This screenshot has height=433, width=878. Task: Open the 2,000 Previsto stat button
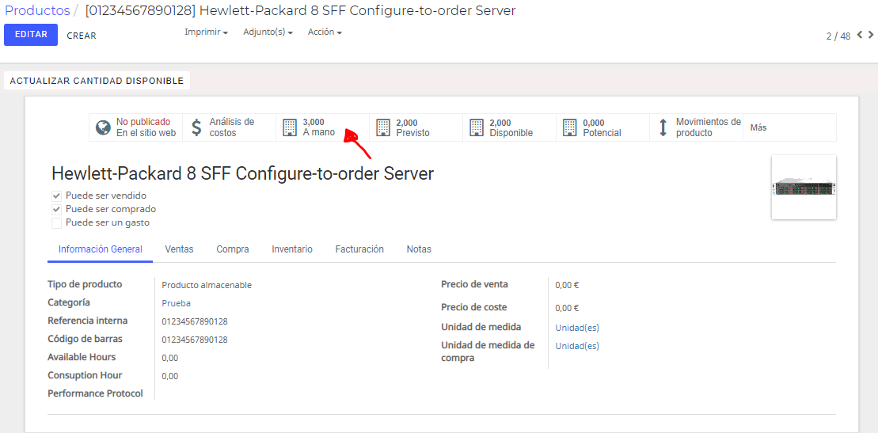[416, 127]
